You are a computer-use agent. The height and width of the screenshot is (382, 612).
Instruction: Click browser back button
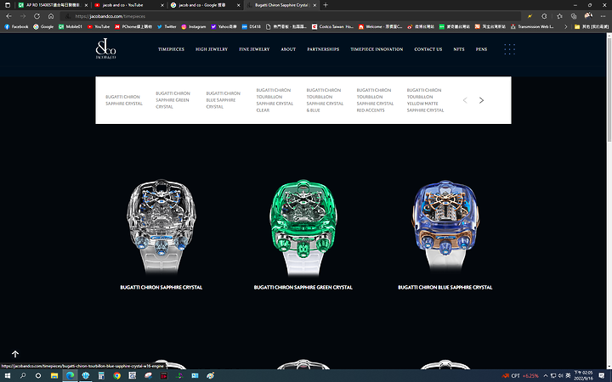(9, 16)
